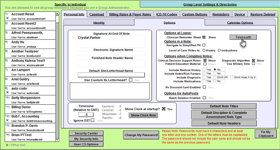This screenshot has height=150, width=280.
Task: Toggle Clinician Reminder Sheet Show checkbox
Action: pos(204,37)
